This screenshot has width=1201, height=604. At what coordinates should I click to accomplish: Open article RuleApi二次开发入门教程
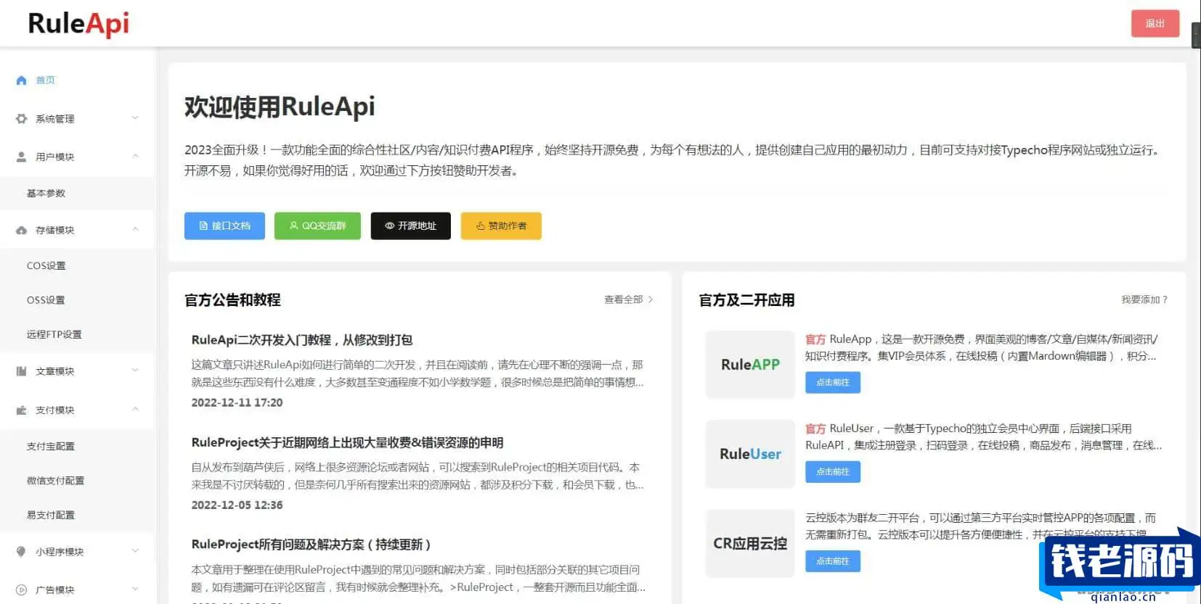(302, 339)
